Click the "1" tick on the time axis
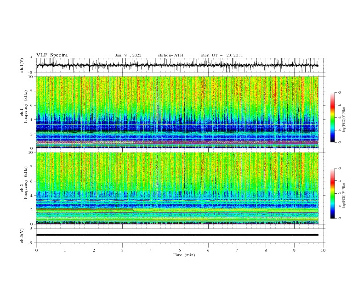Screen dimensions: 364x281 coord(65,250)
